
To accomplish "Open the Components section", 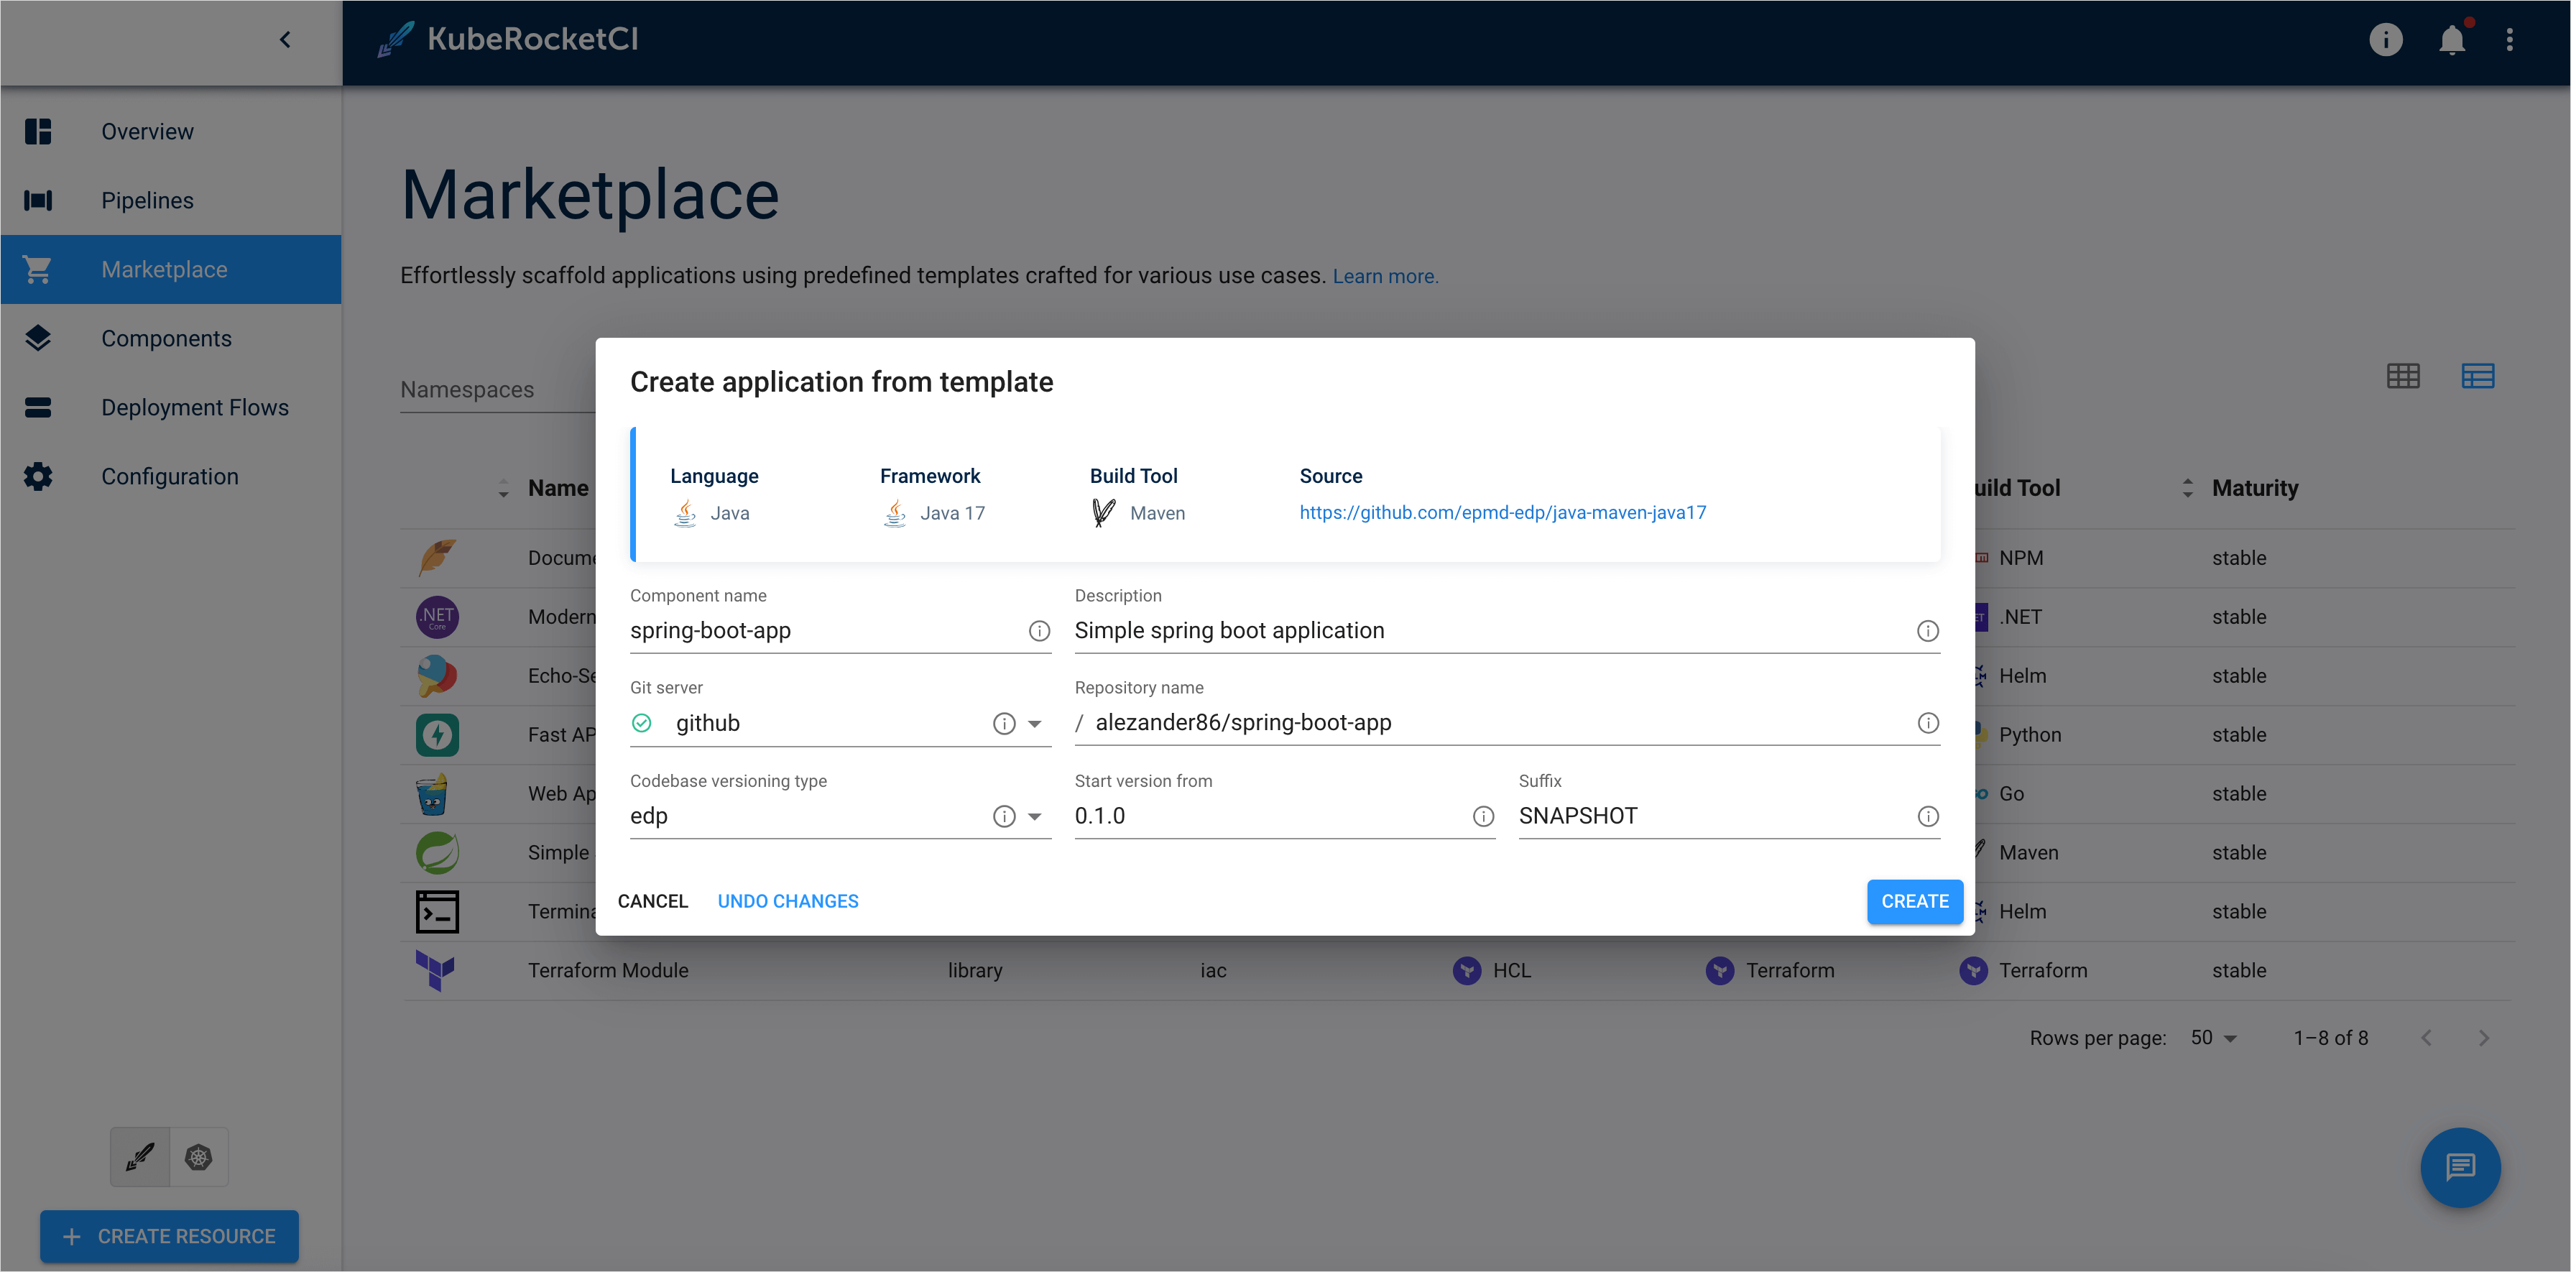I will coord(167,338).
